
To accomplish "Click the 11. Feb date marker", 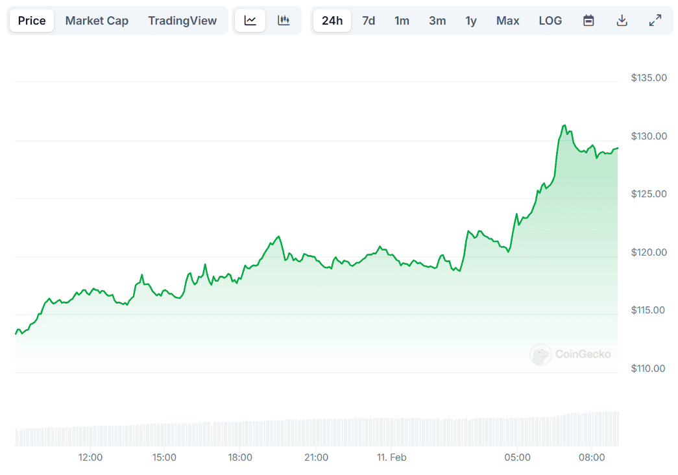I will 392,457.
